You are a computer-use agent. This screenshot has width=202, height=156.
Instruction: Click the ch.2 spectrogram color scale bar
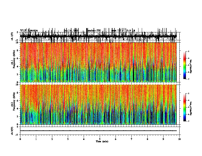click(185, 107)
